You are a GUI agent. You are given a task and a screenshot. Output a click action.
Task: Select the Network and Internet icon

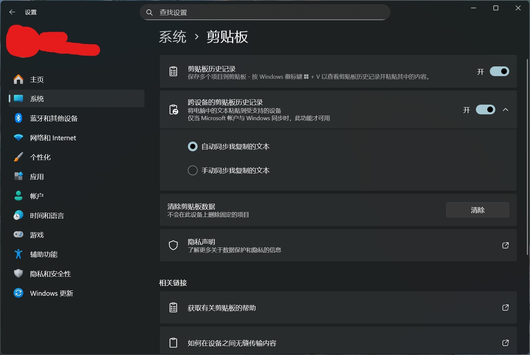[x=18, y=138]
